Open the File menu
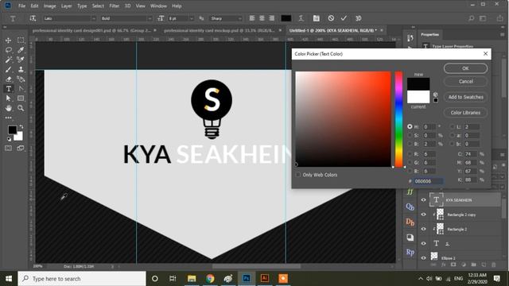The height and width of the screenshot is (286, 509). pyautogui.click(x=21, y=6)
